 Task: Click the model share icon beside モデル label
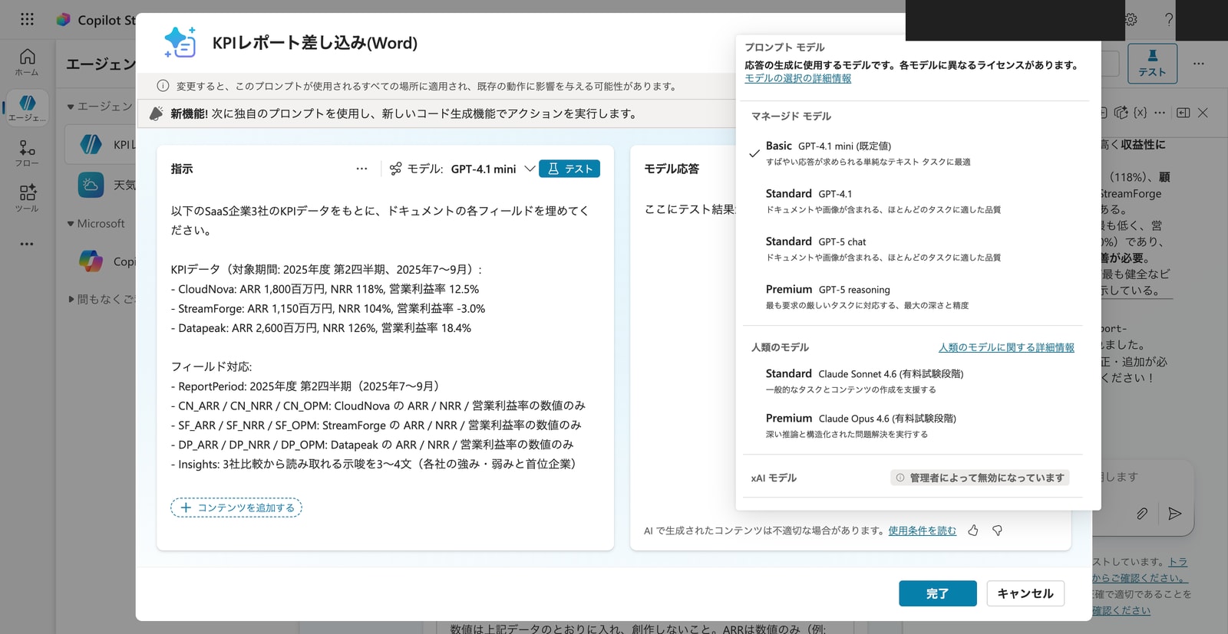(395, 169)
